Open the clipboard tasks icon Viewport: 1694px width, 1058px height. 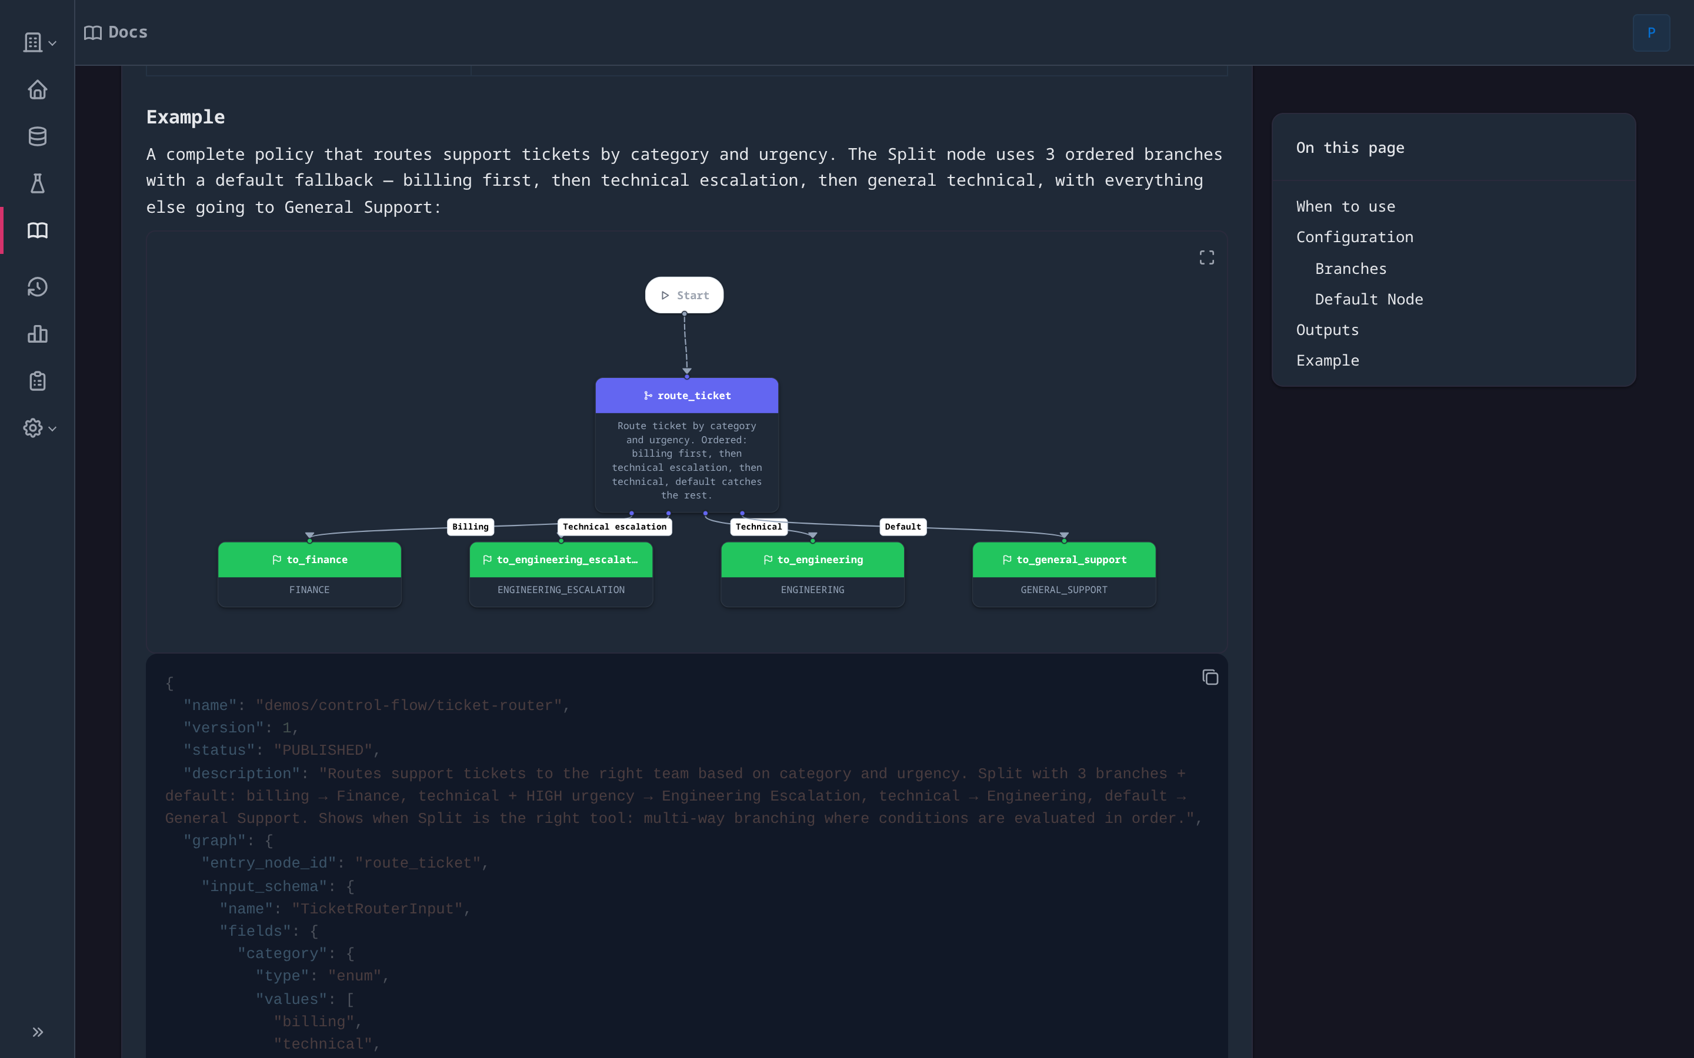[x=37, y=381]
